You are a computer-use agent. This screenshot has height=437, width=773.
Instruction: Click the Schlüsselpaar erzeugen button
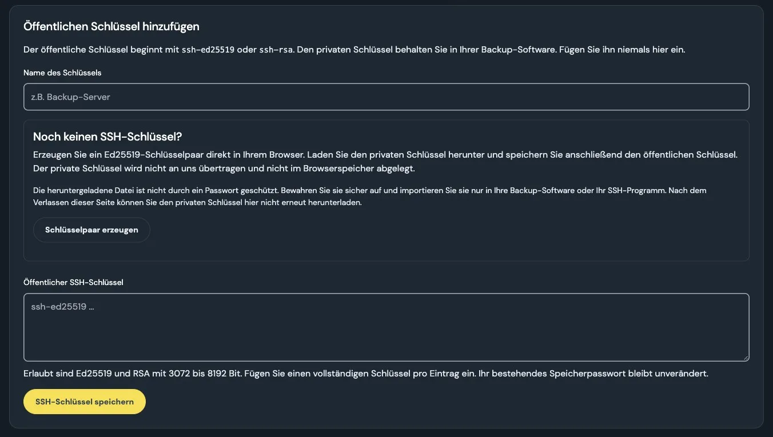(x=91, y=230)
